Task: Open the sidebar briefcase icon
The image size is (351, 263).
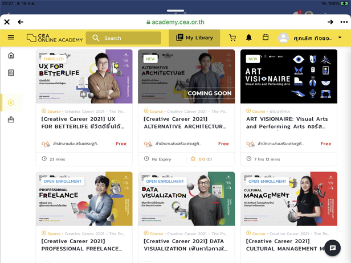Action: [x=11, y=120]
